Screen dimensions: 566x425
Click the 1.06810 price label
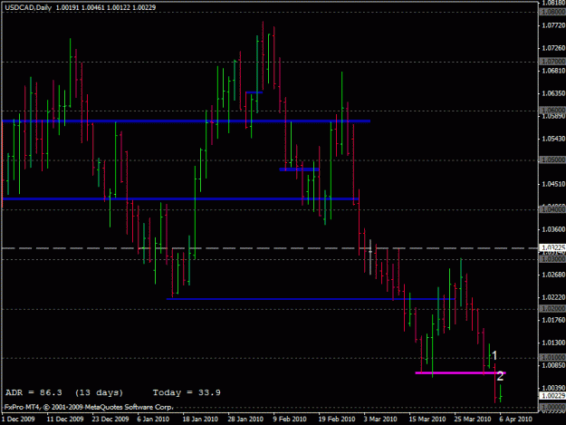[x=553, y=71]
